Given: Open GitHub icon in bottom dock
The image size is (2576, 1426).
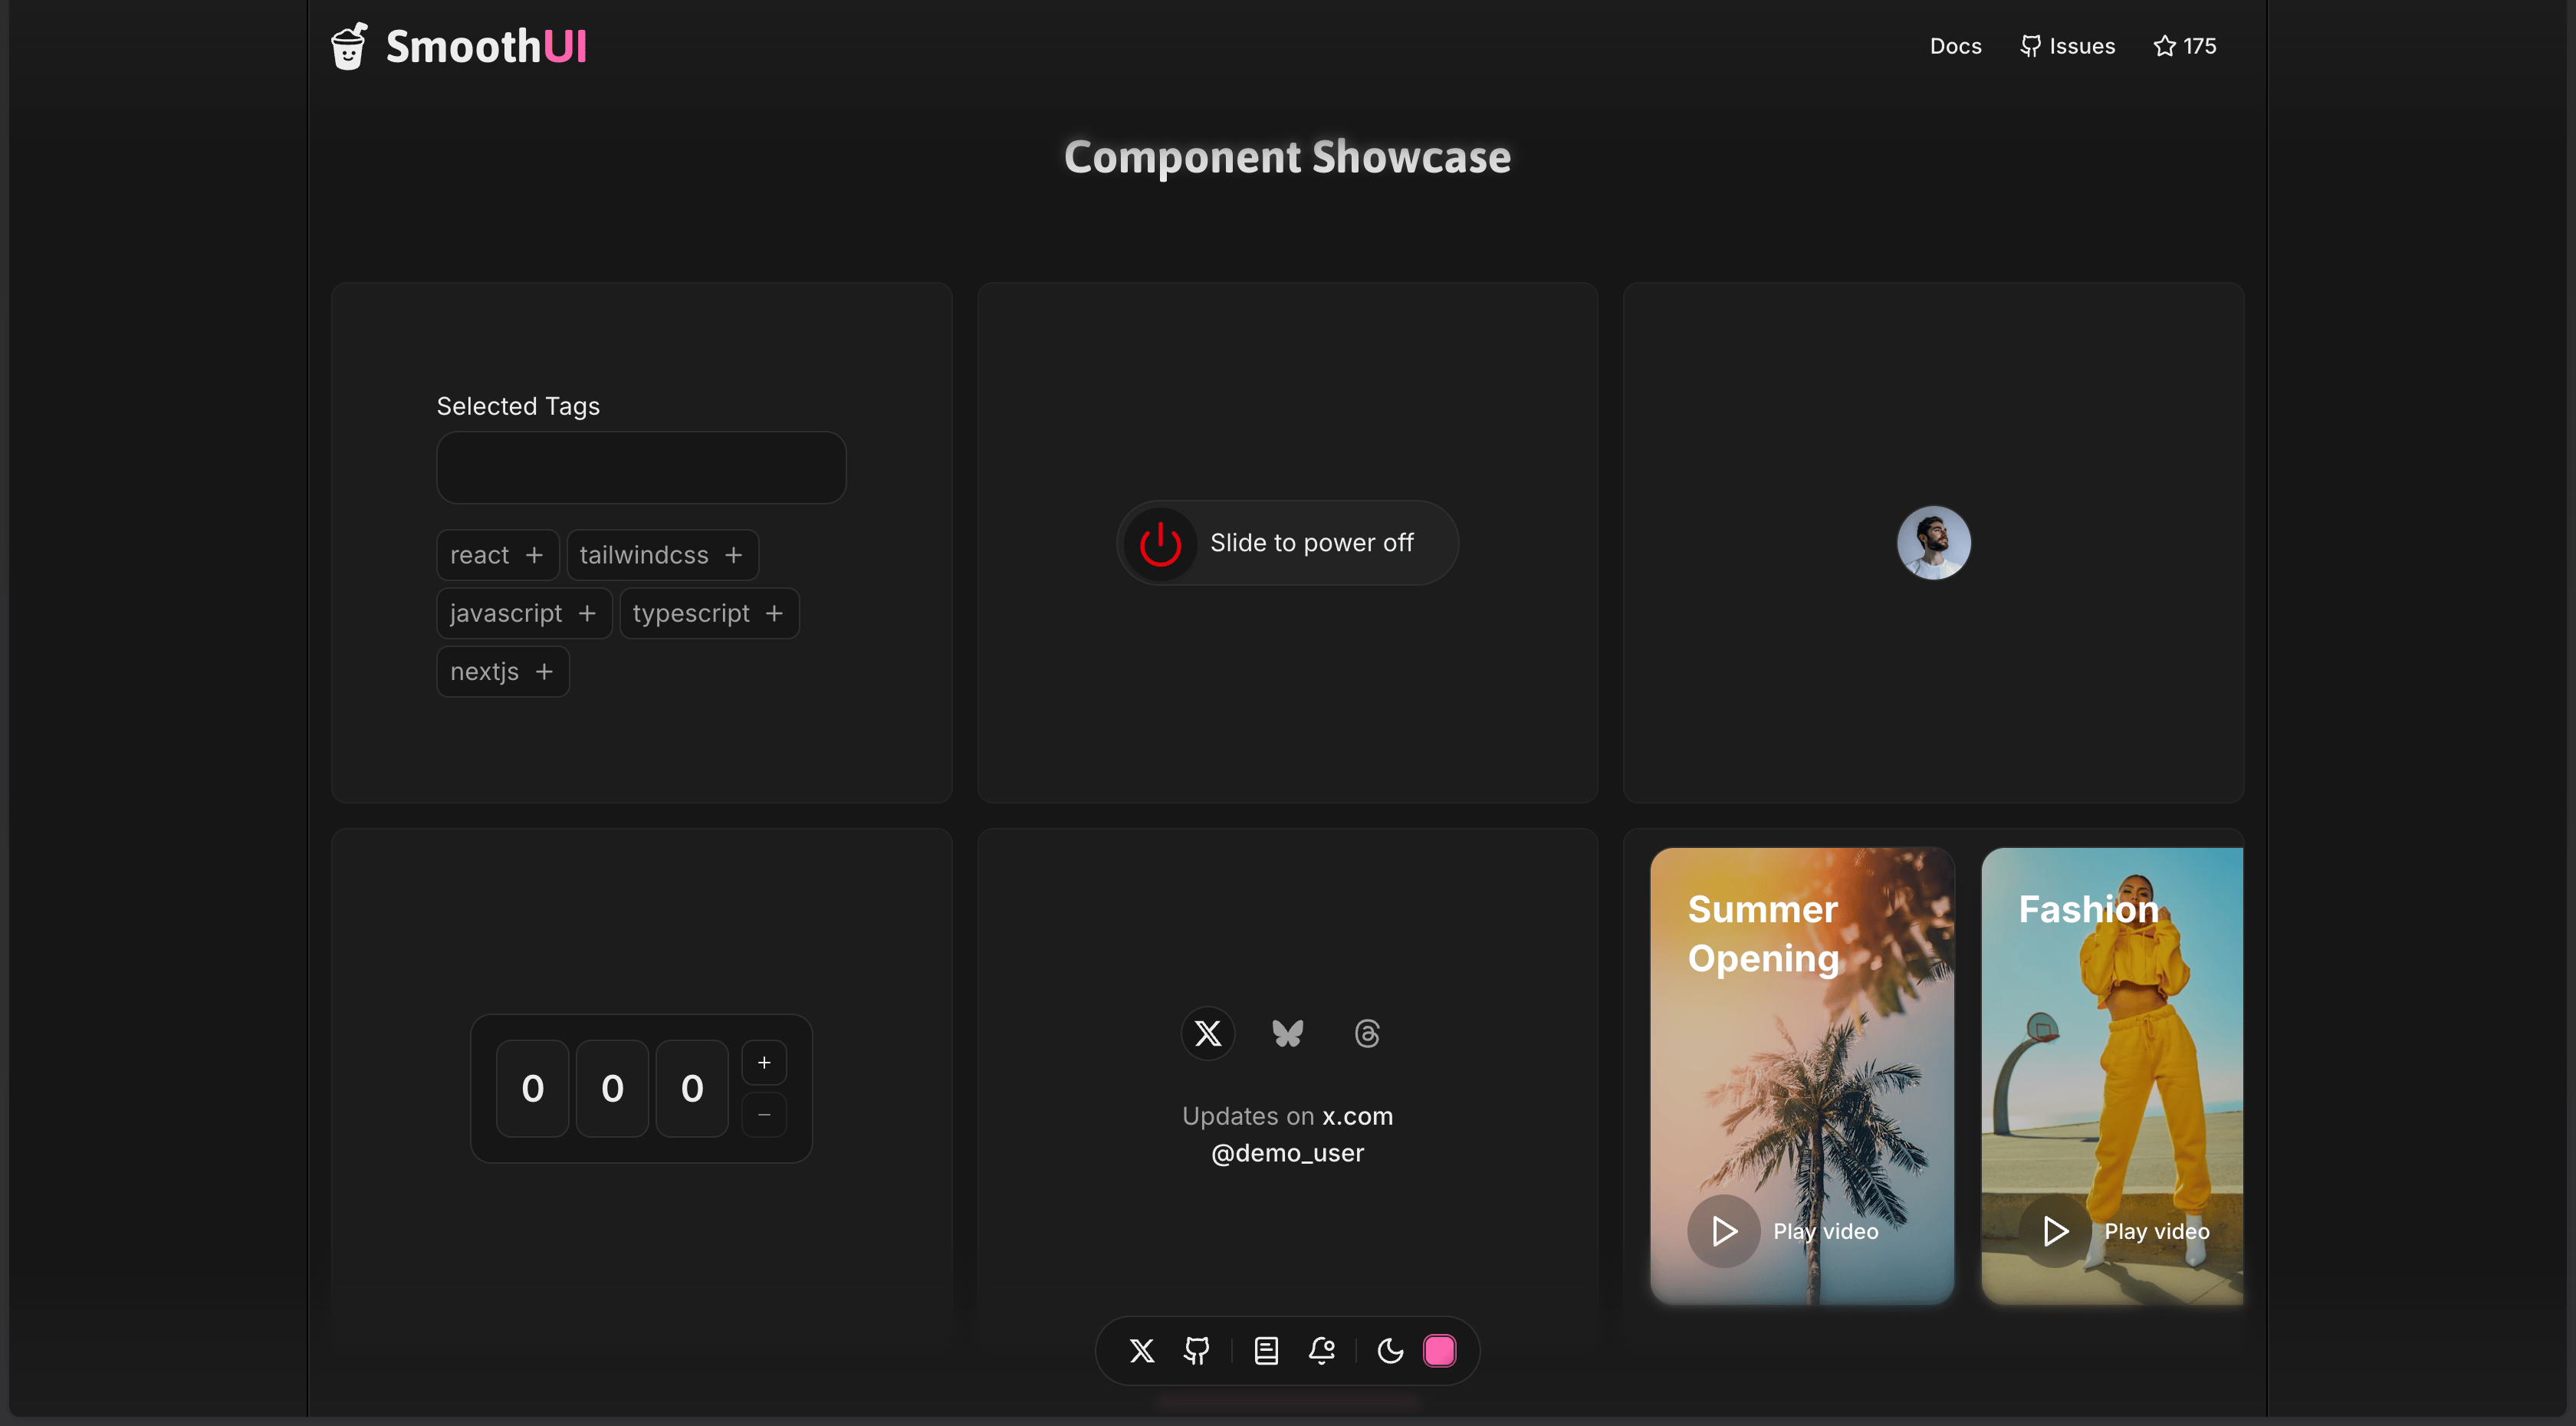Looking at the screenshot, I should [x=1196, y=1351].
